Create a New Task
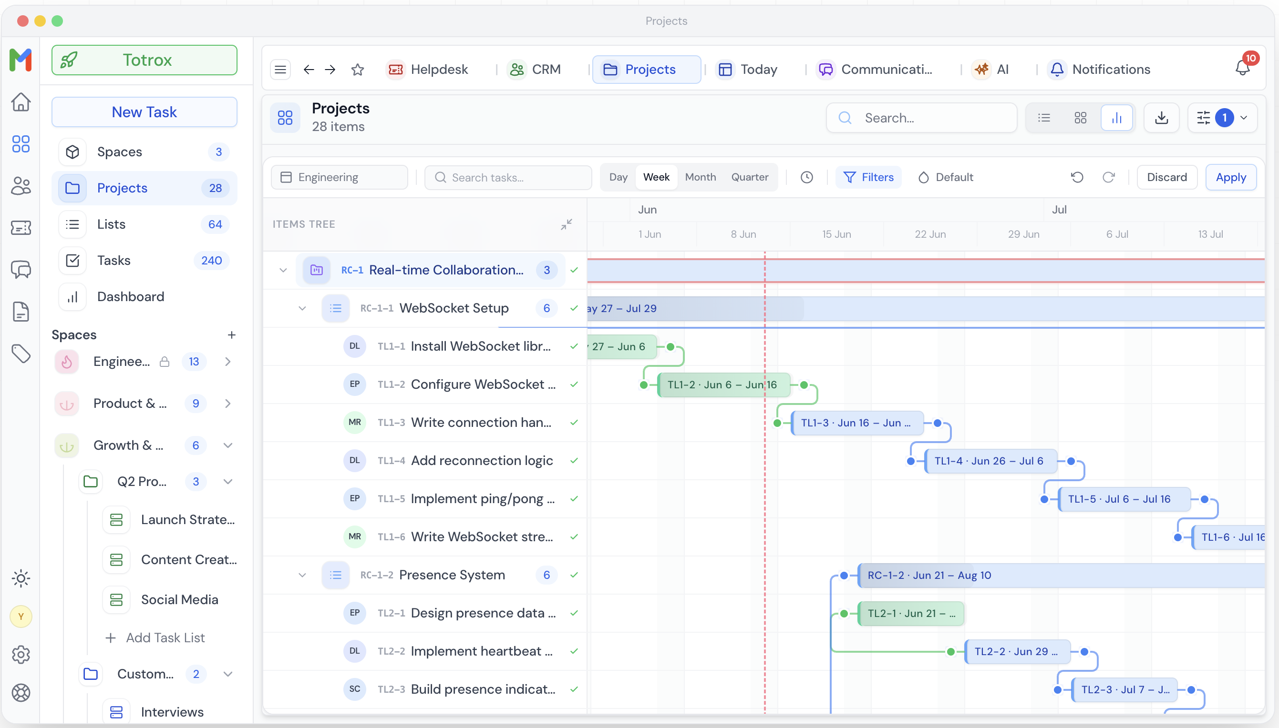 pos(144,112)
